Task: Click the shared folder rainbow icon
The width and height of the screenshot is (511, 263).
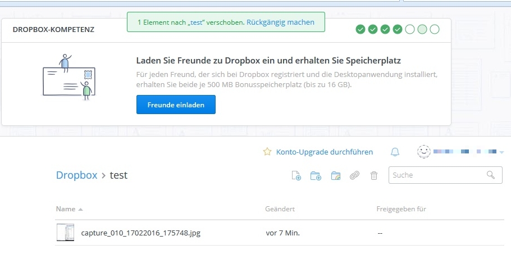Action: click(336, 176)
